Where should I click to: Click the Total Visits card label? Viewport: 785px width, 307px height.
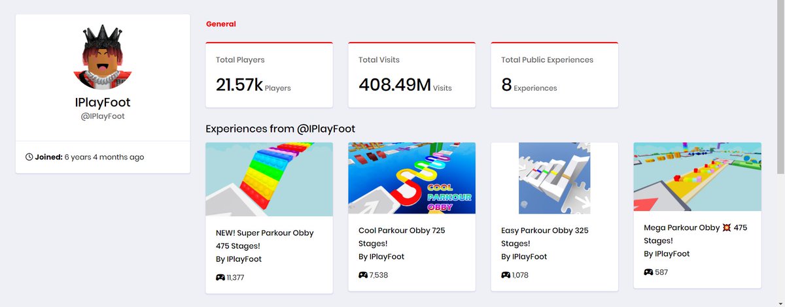pos(379,60)
